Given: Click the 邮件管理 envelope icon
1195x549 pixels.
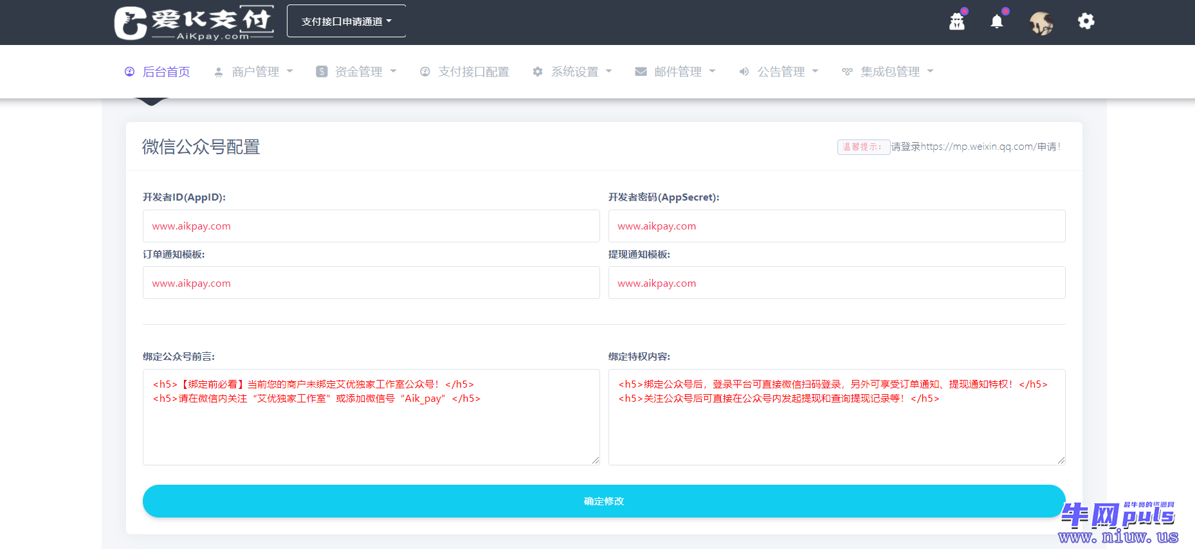Looking at the screenshot, I should click(x=641, y=71).
